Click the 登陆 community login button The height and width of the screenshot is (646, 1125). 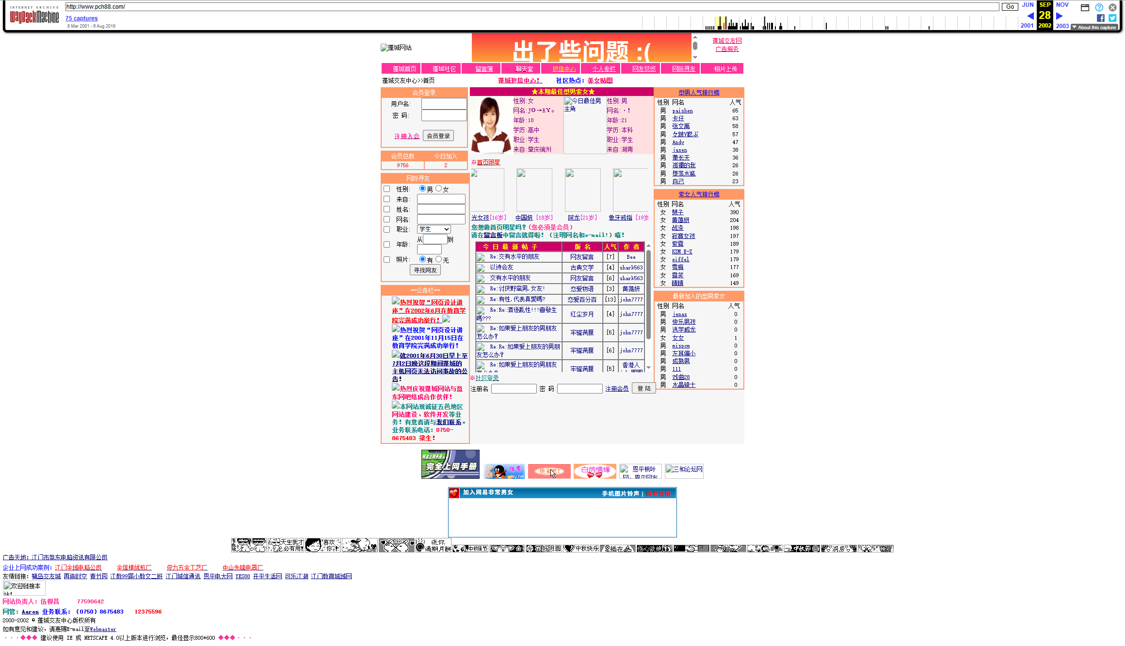click(644, 389)
